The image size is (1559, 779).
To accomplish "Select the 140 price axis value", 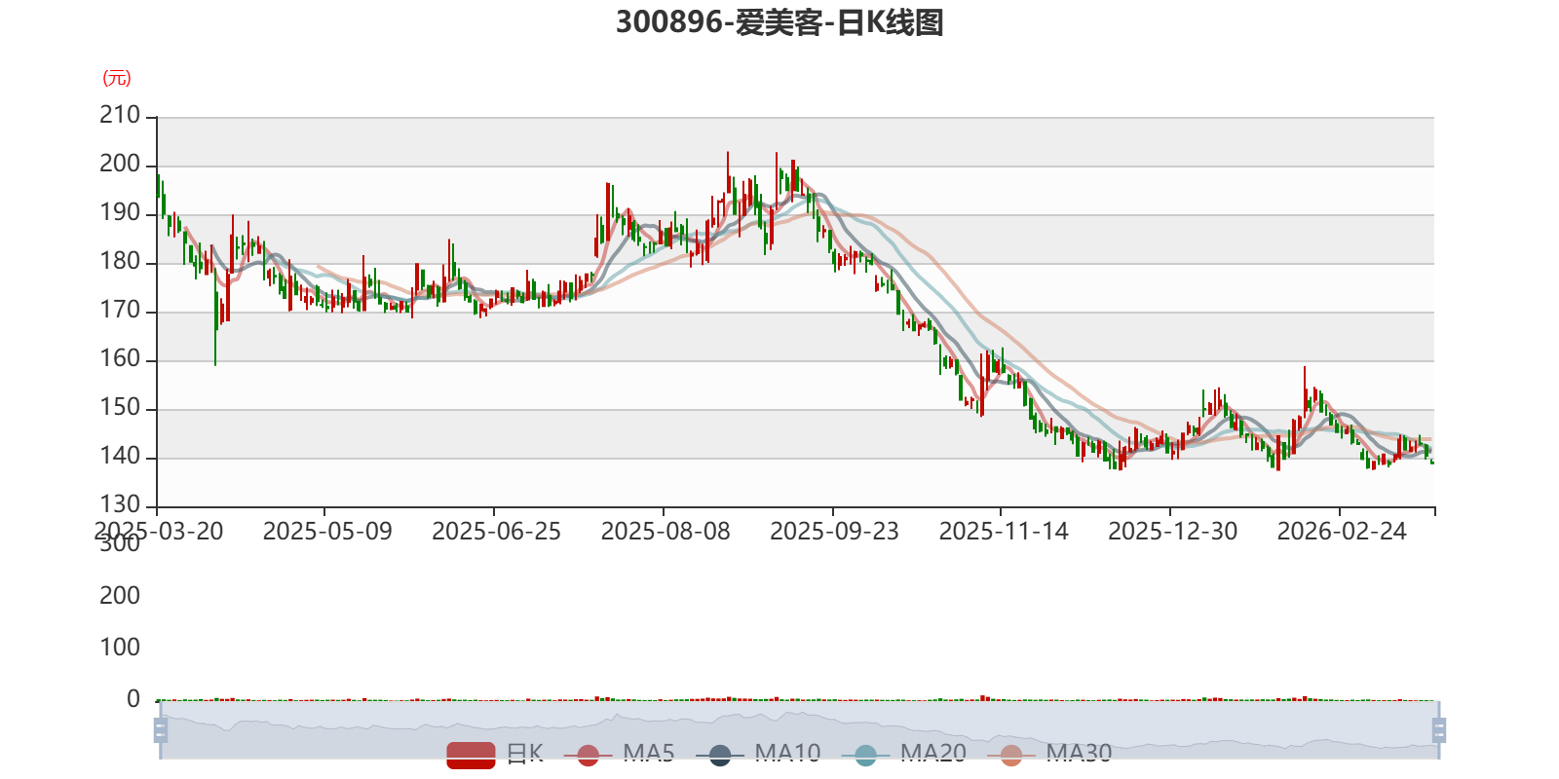I will pyautogui.click(x=120, y=456).
